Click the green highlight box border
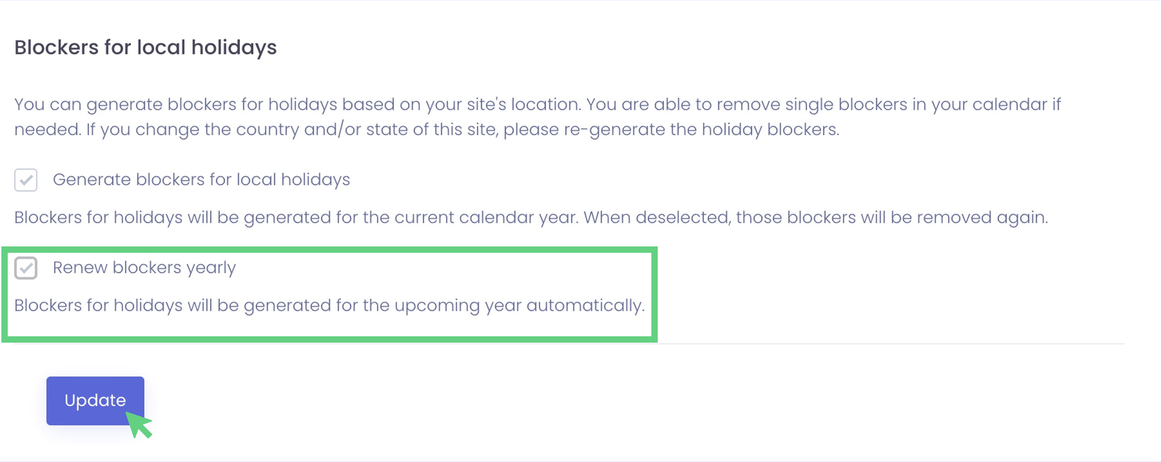The image size is (1161, 462). click(x=655, y=294)
